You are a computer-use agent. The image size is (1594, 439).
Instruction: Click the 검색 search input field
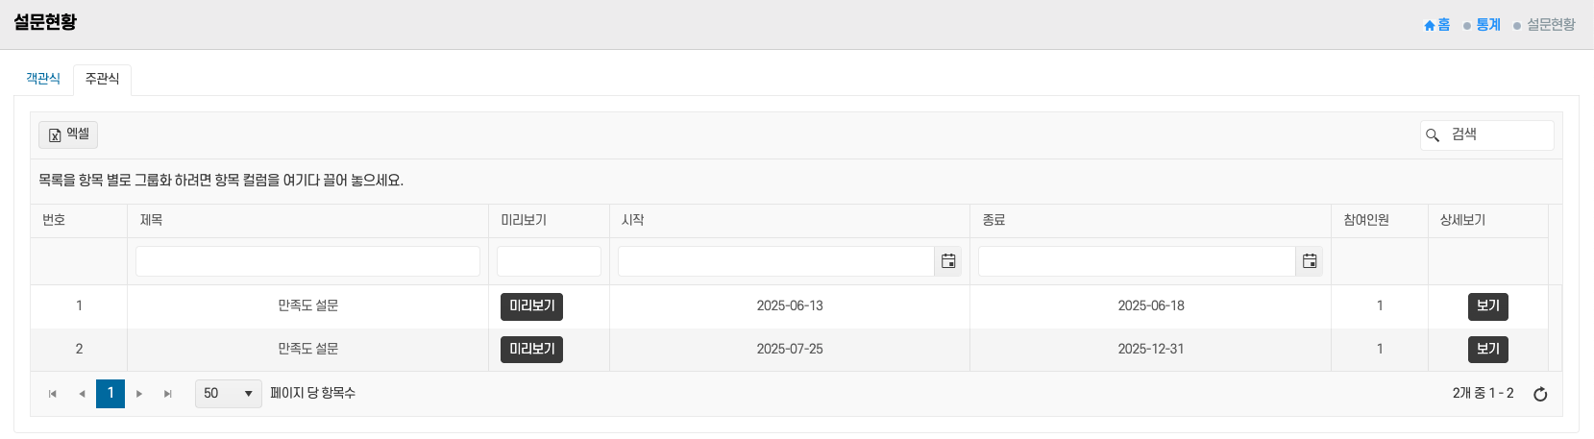click(1497, 135)
